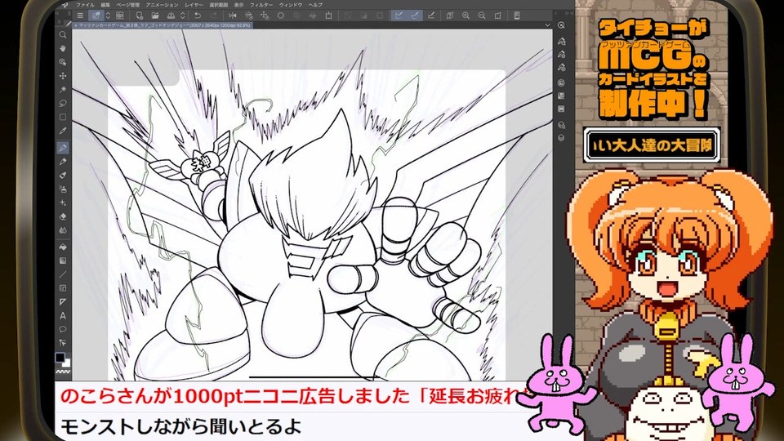Open the Brush Size palette icon
The width and height of the screenshot is (784, 441).
click(x=562, y=68)
